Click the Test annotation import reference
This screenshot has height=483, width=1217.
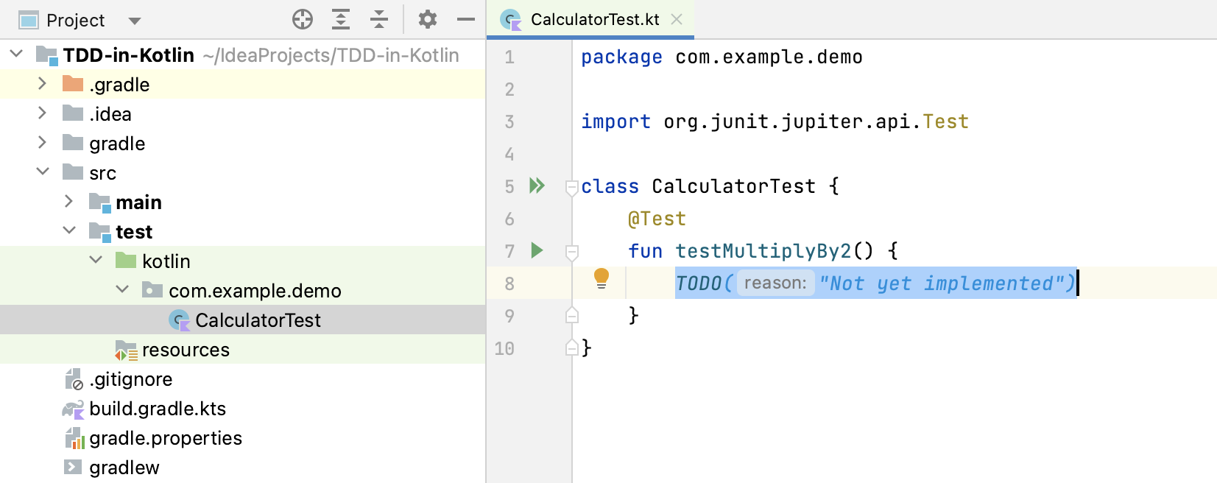(945, 121)
